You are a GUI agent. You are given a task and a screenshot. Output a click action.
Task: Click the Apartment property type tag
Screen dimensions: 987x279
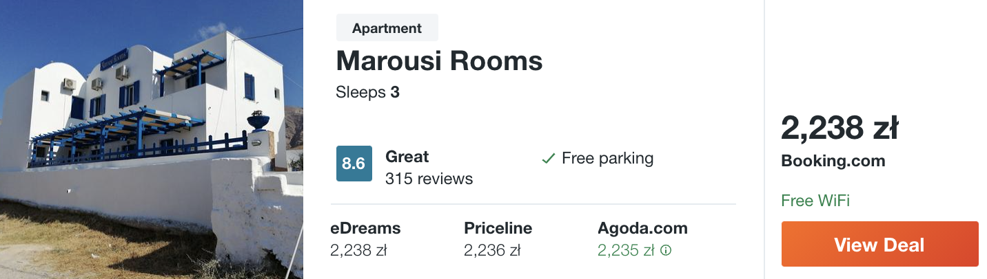click(387, 28)
